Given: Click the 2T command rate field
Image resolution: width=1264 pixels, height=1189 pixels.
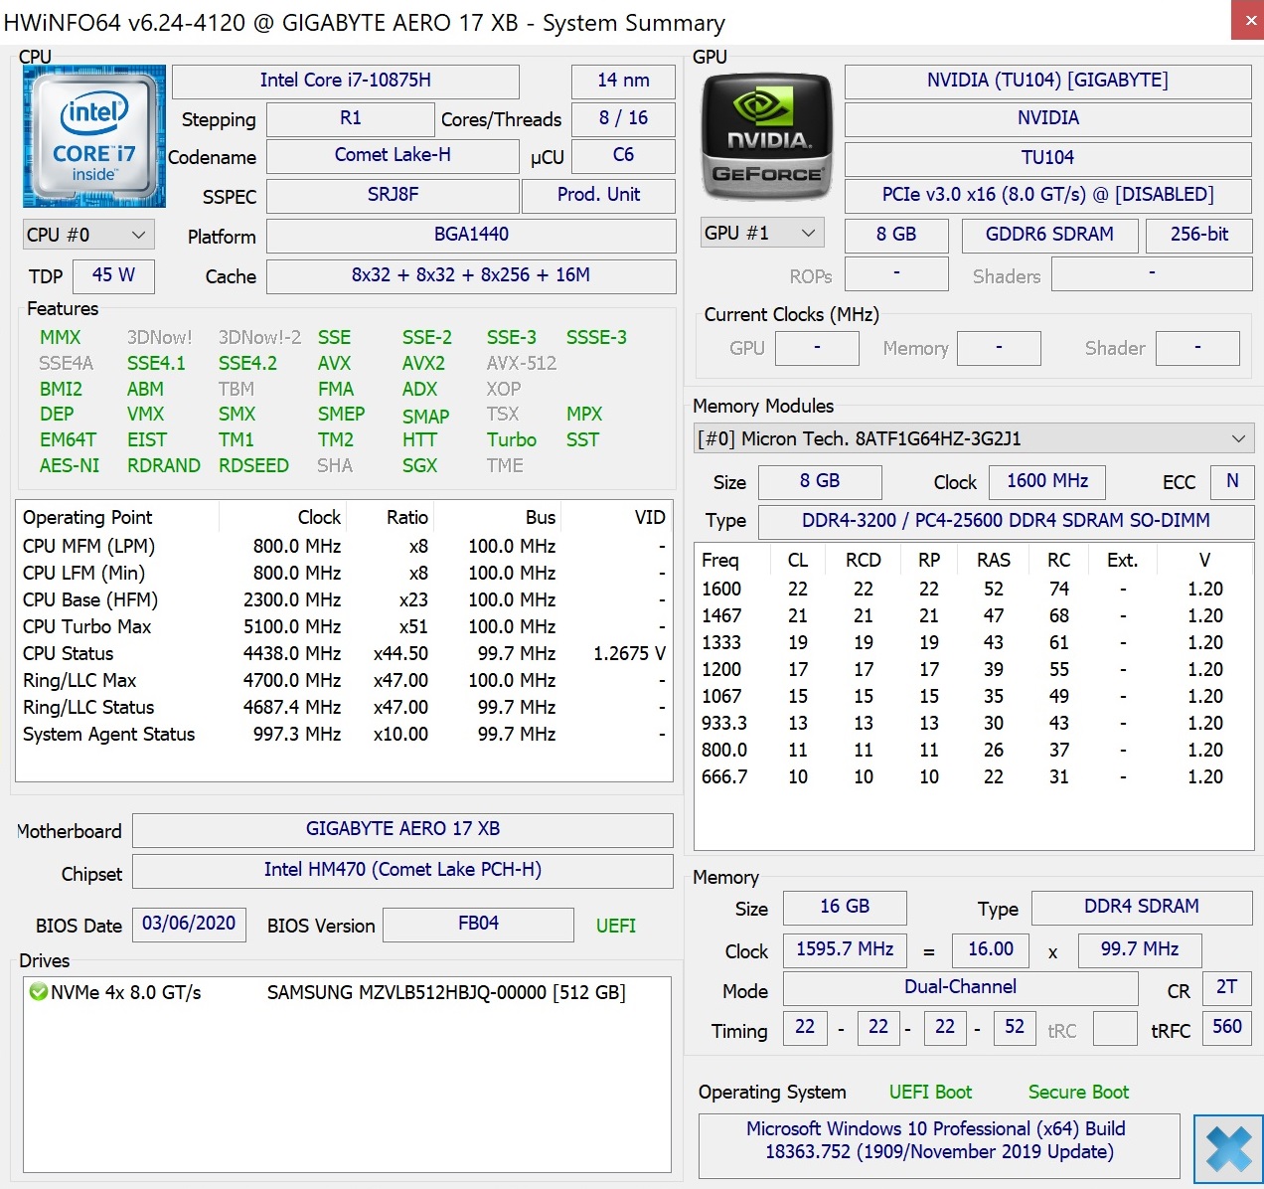Looking at the screenshot, I should [x=1227, y=987].
